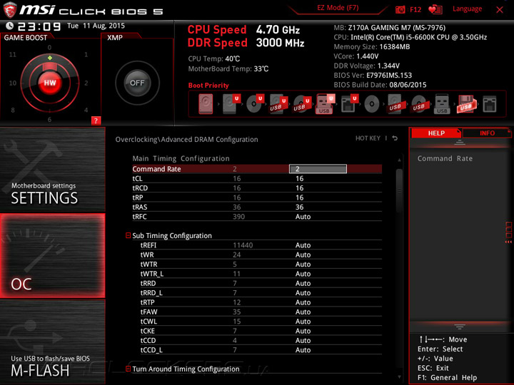Switch to EZ Mode (F7)

click(338, 8)
